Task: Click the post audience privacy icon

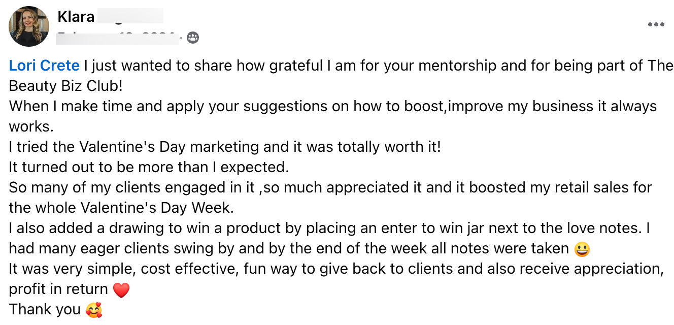Action: 193,37
